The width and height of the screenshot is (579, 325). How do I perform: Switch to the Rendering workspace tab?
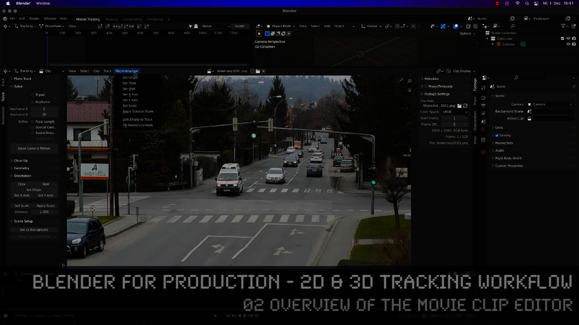tap(155, 19)
